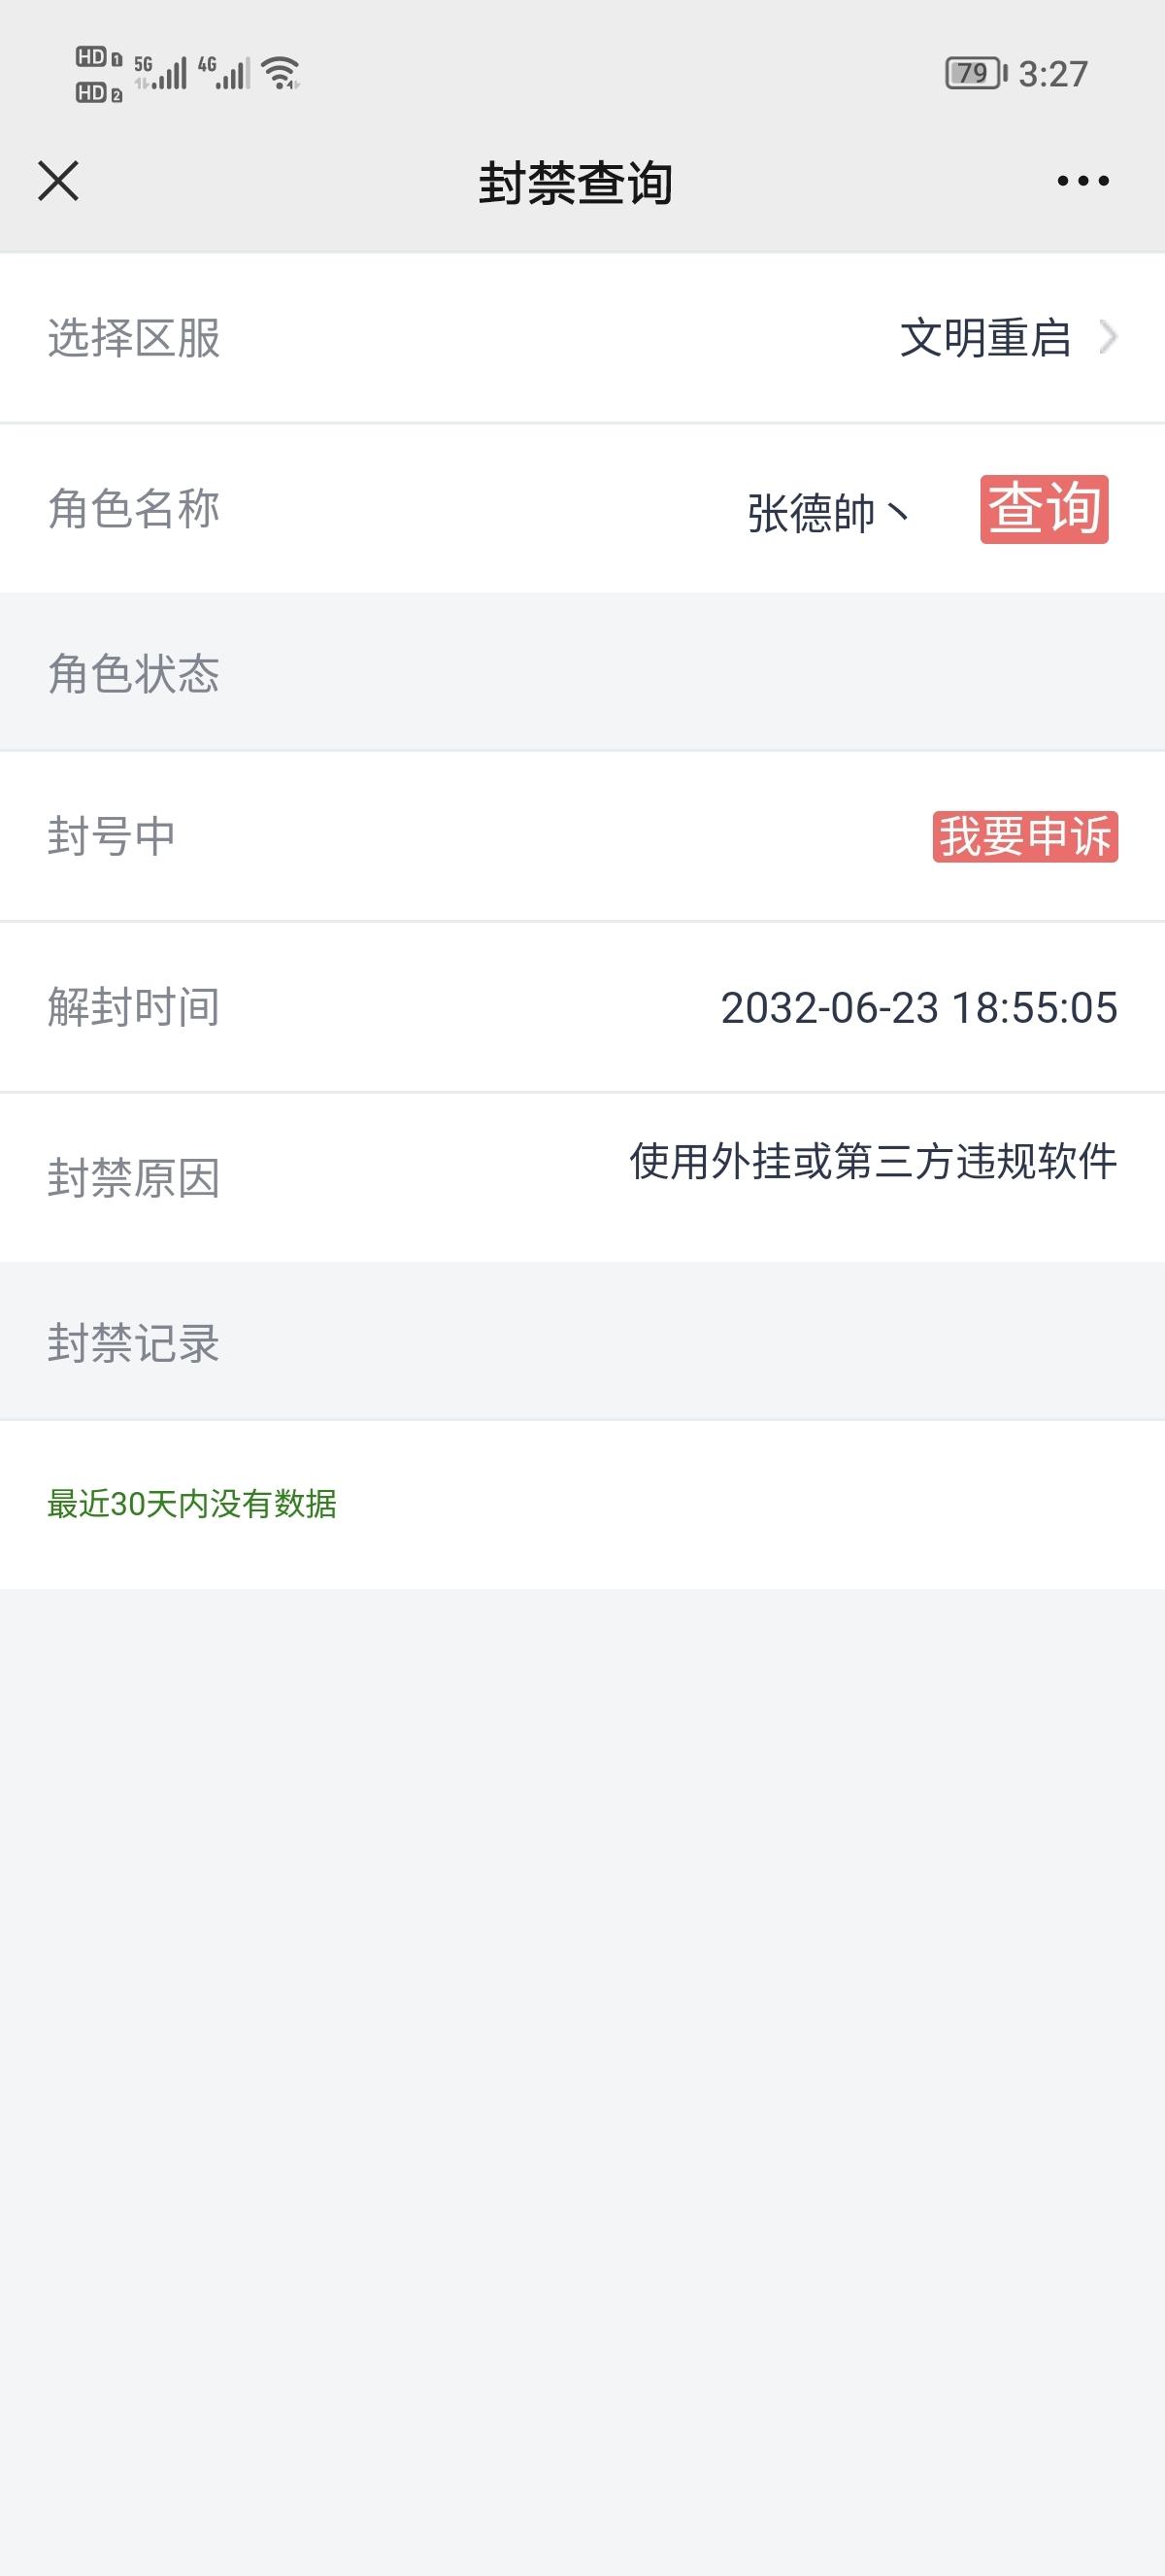
Task: Tap the HD2 status bar icon
Action: click(99, 93)
